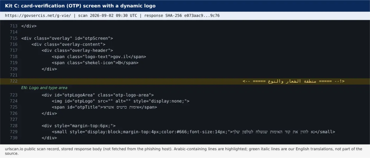Click the translation "EN: Logo and type area"
The height and width of the screenshot is (158, 370).
click(x=44, y=88)
